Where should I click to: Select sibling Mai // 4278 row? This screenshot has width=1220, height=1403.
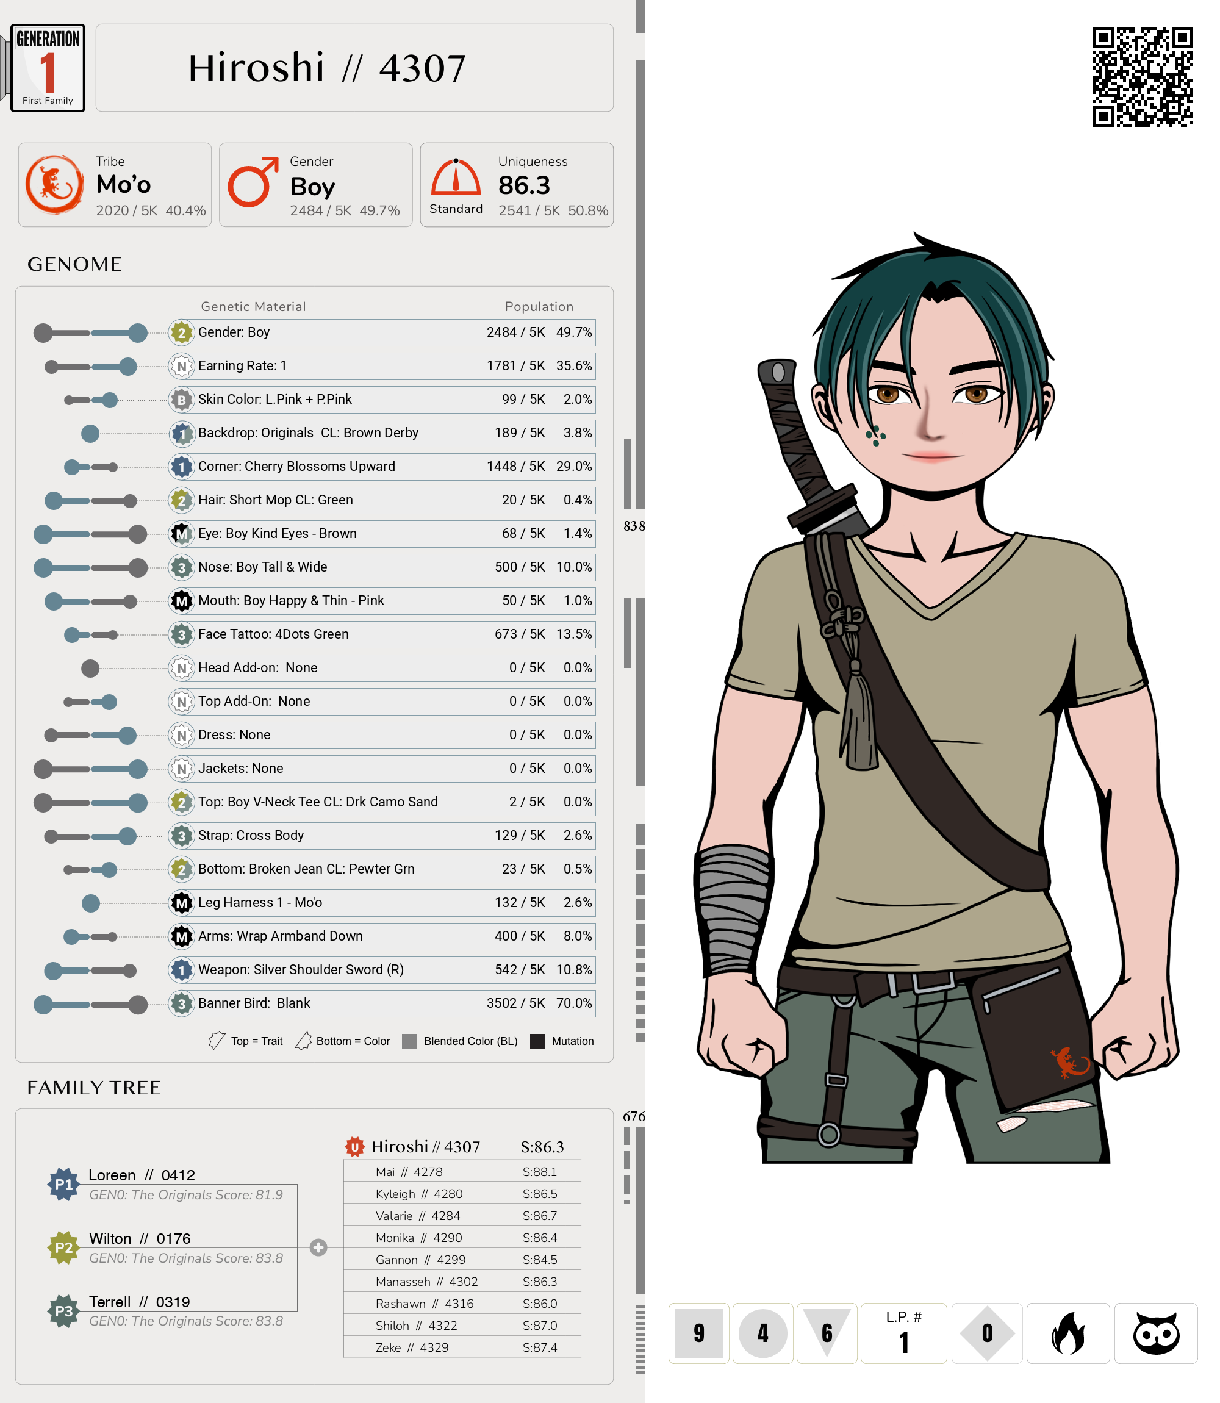click(462, 1172)
